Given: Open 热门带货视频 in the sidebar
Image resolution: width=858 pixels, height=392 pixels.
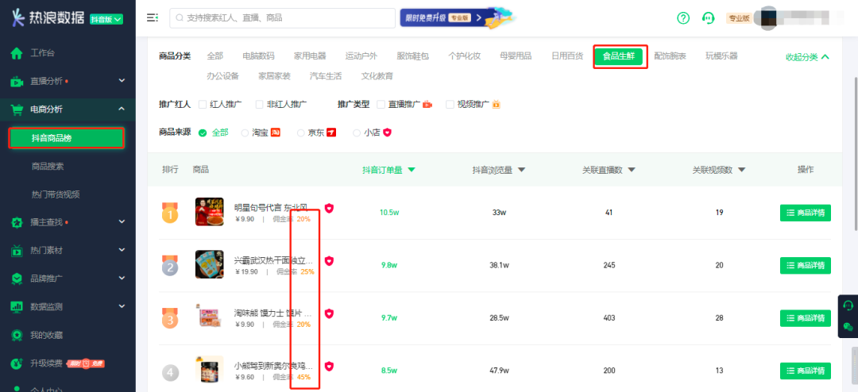Looking at the screenshot, I should 56,194.
